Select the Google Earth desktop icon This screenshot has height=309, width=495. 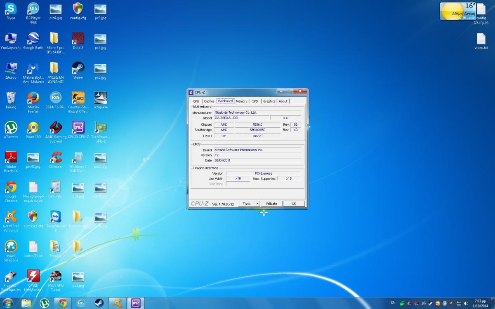[33, 41]
